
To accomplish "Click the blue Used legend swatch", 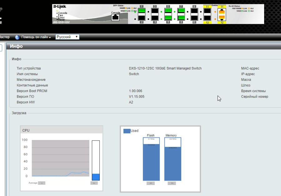I will 127,131.
